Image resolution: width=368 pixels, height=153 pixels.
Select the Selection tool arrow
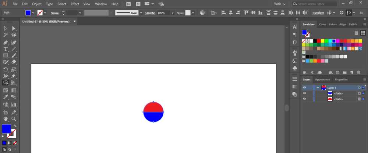(x=6, y=29)
